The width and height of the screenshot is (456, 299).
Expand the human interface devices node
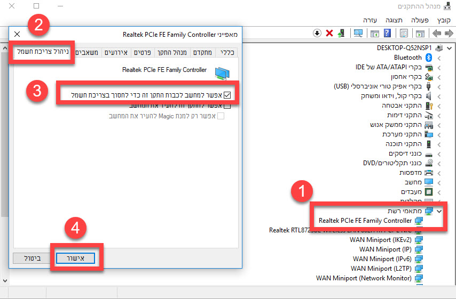click(439, 125)
